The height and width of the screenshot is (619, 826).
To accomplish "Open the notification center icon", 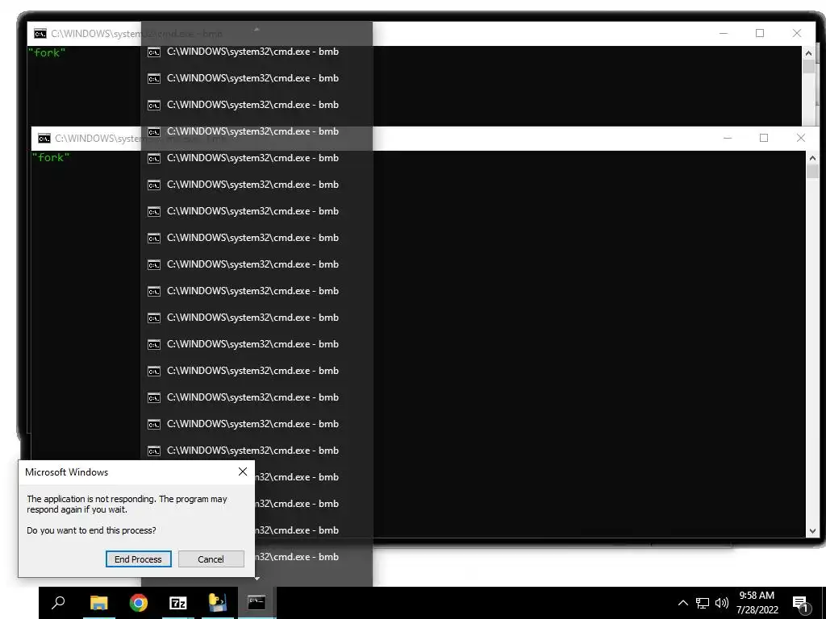I will point(800,604).
